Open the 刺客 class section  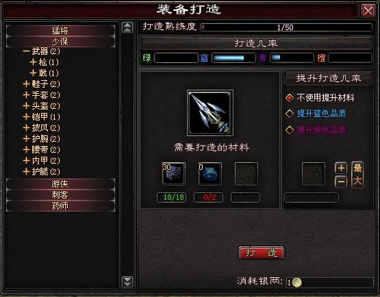(x=60, y=195)
